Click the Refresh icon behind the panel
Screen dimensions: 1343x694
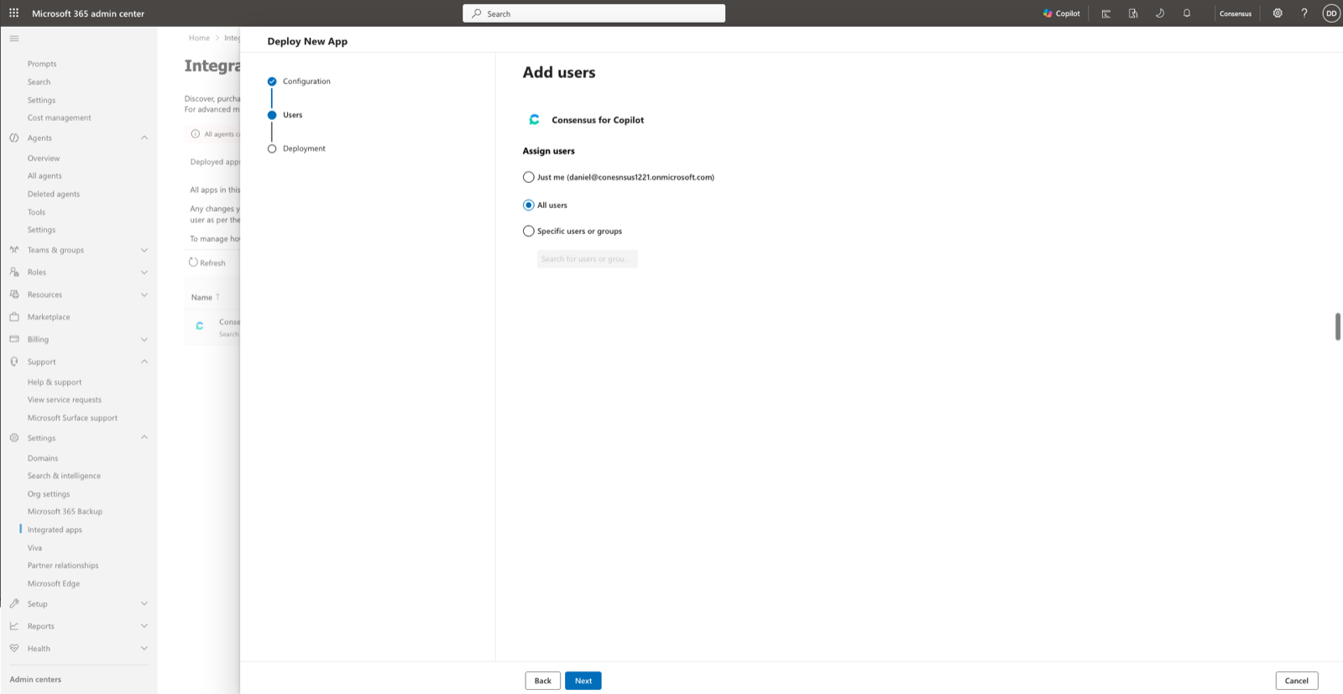193,263
